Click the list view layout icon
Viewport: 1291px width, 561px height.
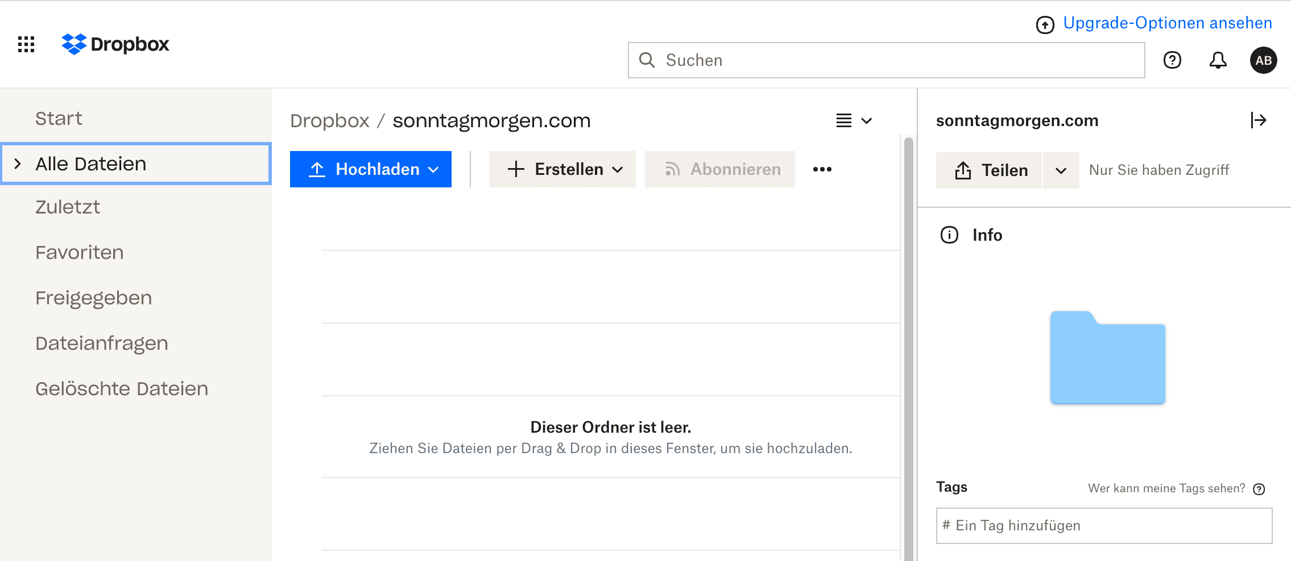coord(844,120)
